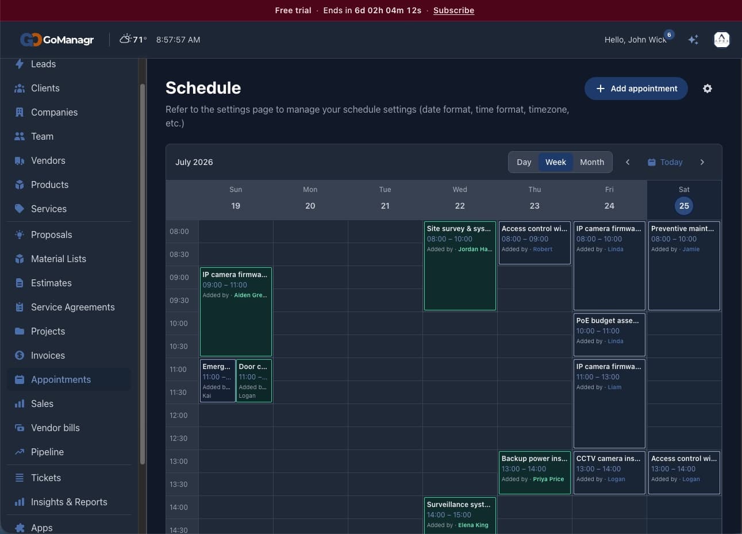Click the sidebar vertical scrollbar
Screen dimensions: 742x534
142,274
